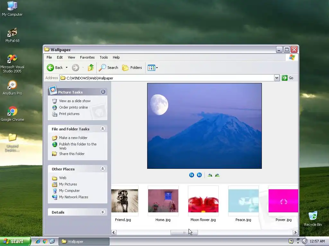Click Publish this folder to the Web
Image resolution: width=329 pixels, height=246 pixels.
[x=78, y=146]
